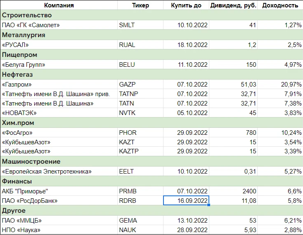Select date cell 18.10.2022

coord(186,45)
